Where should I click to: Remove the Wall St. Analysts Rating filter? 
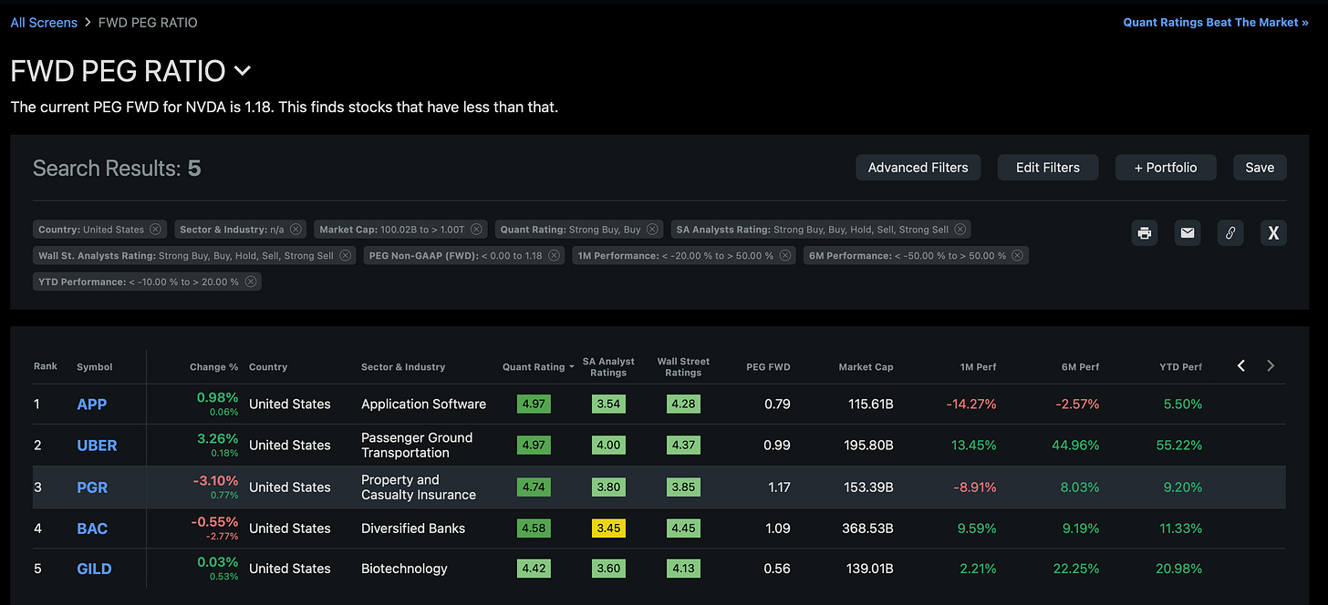point(345,256)
